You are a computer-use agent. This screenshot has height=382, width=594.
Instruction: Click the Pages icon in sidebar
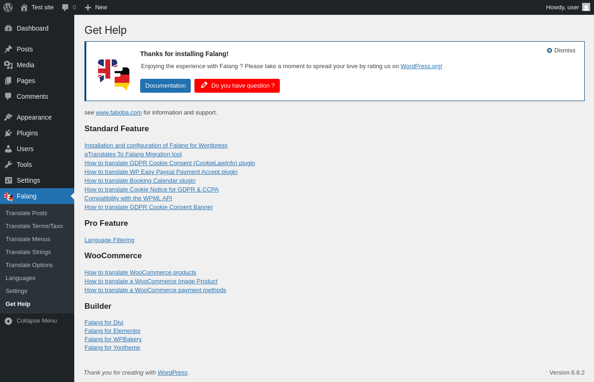pos(8,81)
